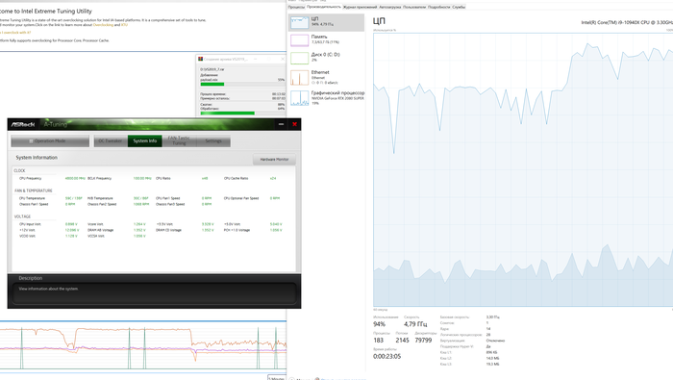Open the A-Tuning Settings tab
The height and width of the screenshot is (380, 673).
click(x=213, y=140)
